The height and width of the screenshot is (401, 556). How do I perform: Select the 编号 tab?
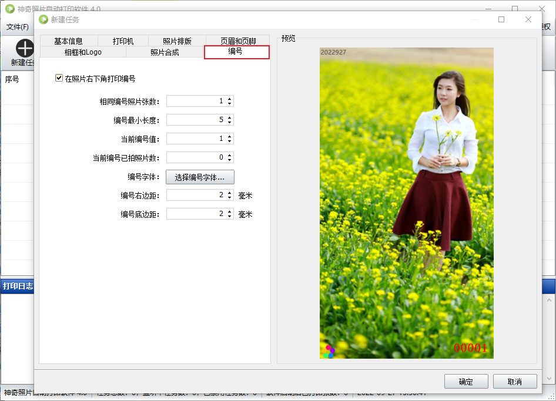pyautogui.click(x=236, y=52)
